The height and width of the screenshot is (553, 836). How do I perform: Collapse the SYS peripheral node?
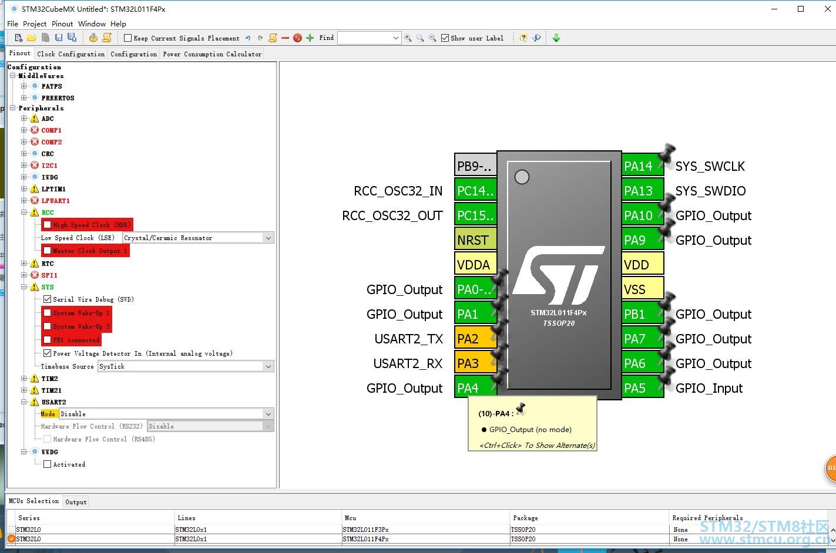click(x=24, y=287)
